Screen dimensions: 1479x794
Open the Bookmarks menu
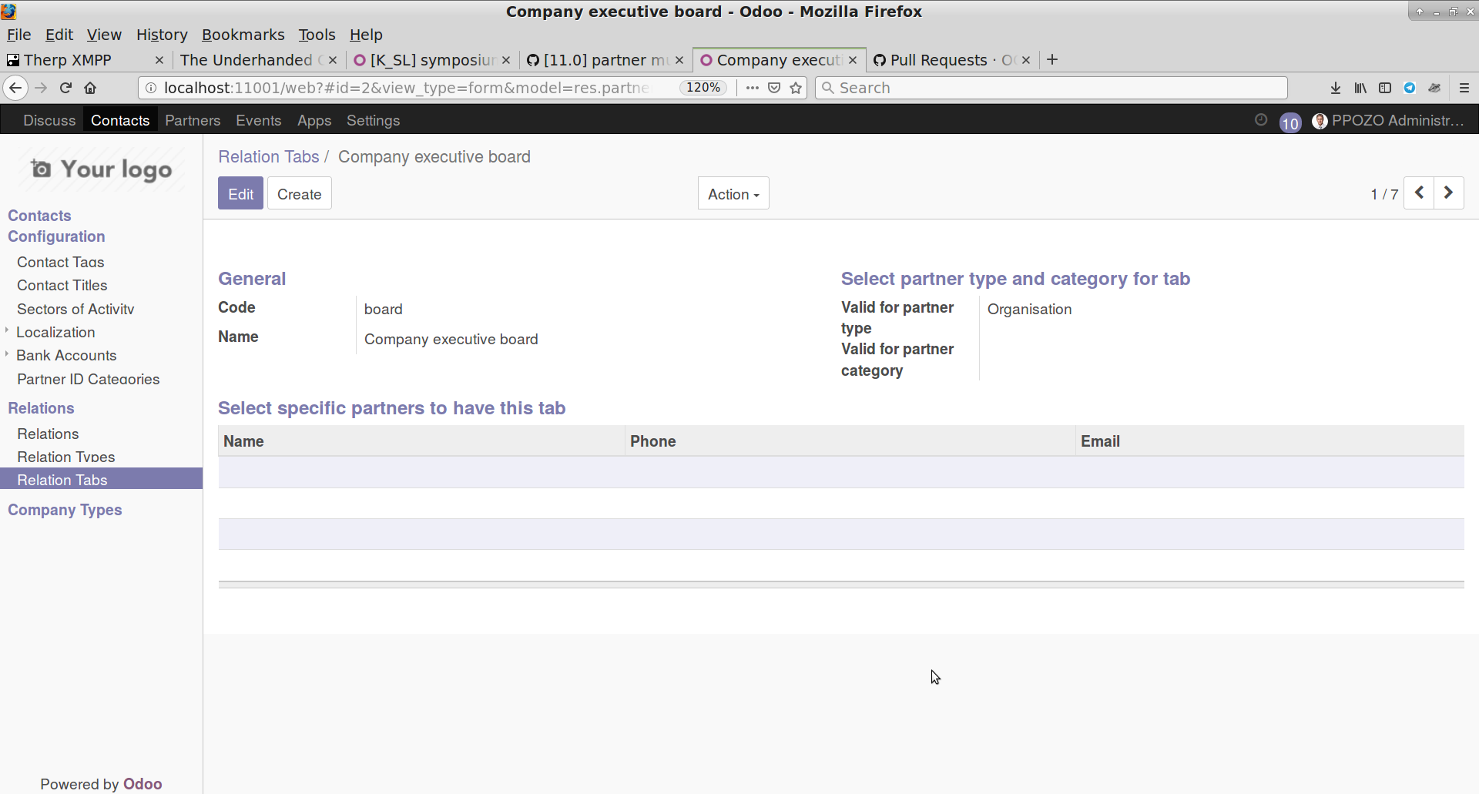(243, 35)
